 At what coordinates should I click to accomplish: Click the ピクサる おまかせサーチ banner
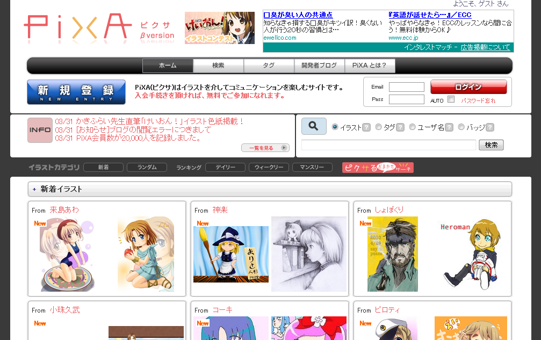pos(378,168)
